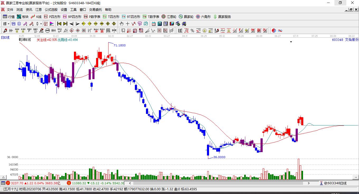Click the percent % drawing tool icon

coord(192,31)
